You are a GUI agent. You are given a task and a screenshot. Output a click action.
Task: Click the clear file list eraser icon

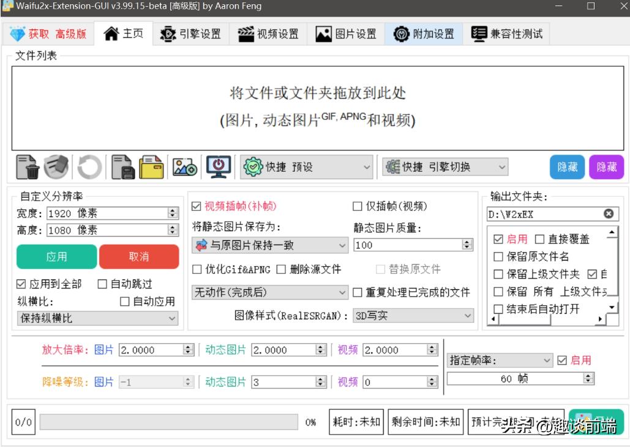[55, 166]
